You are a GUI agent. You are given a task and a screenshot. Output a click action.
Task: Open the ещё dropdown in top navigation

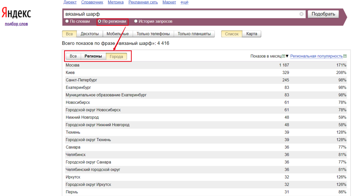point(184,2)
